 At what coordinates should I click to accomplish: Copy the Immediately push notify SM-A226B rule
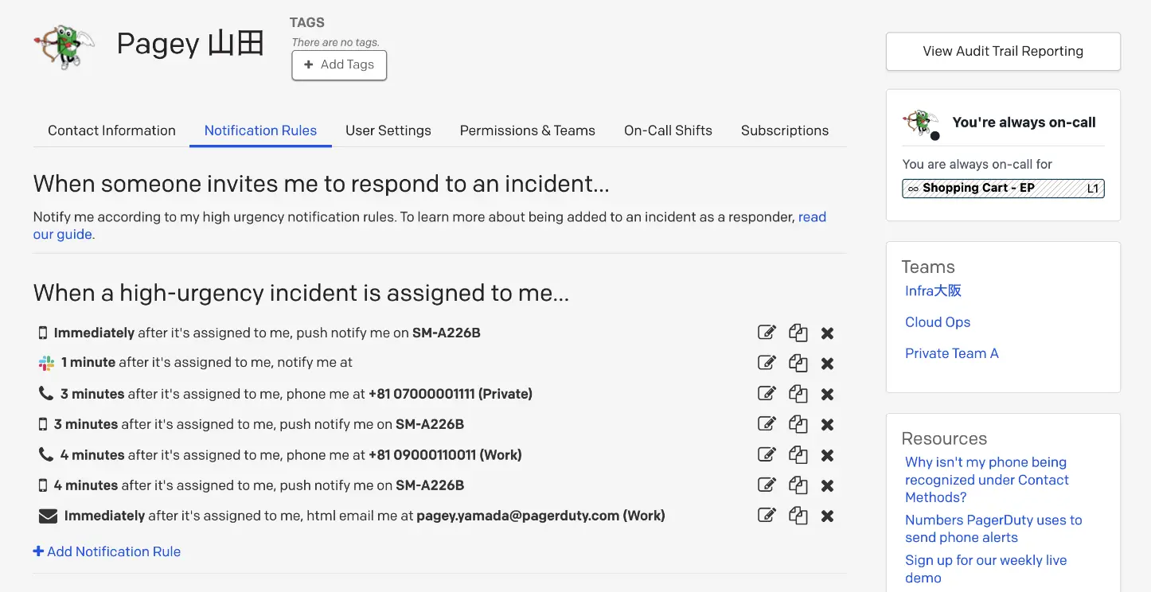[x=798, y=333]
